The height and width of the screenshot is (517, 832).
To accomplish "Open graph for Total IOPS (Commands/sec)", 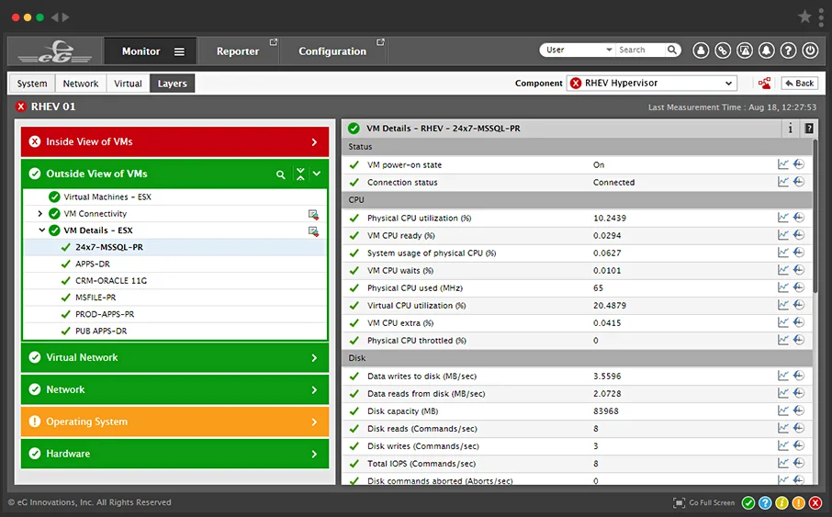I will point(782,463).
